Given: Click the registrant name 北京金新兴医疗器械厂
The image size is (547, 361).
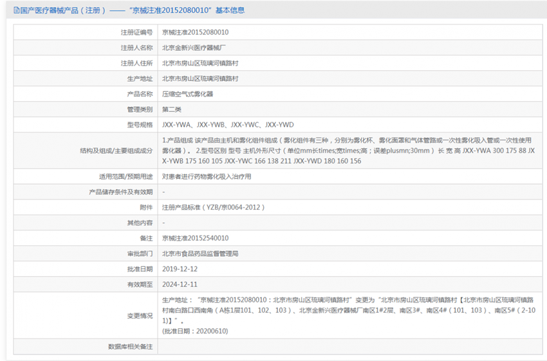Looking at the screenshot, I should point(194,48).
